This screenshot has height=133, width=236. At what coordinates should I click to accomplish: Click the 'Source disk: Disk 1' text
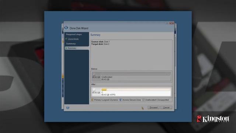(x=100, y=42)
